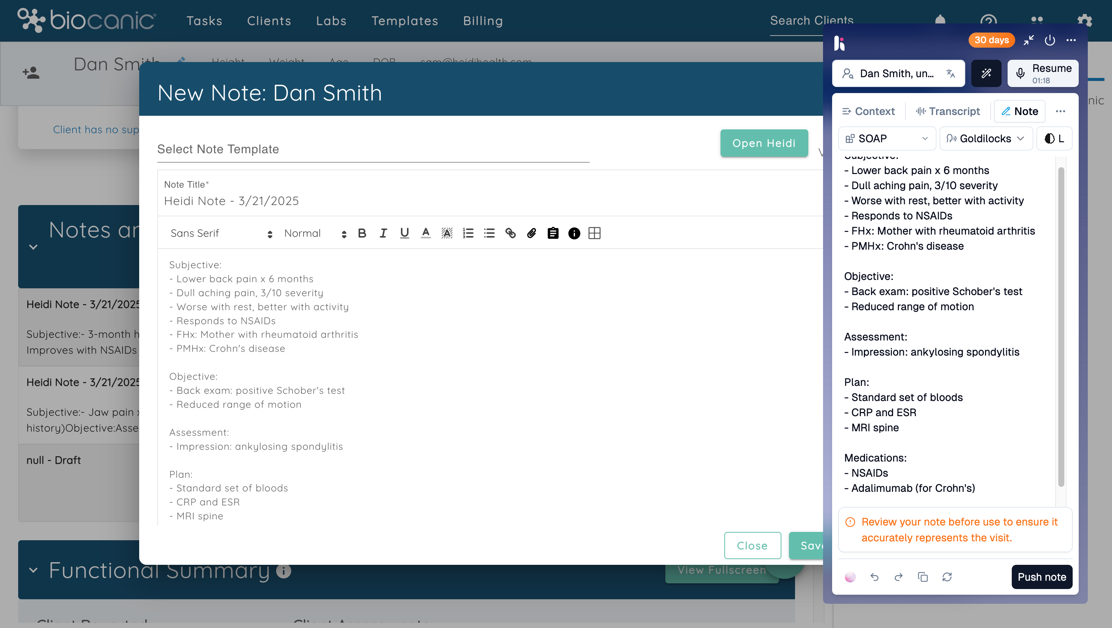Collapse the Heidi widget with minimize arrows
Image resolution: width=1112 pixels, height=628 pixels.
coord(1029,40)
